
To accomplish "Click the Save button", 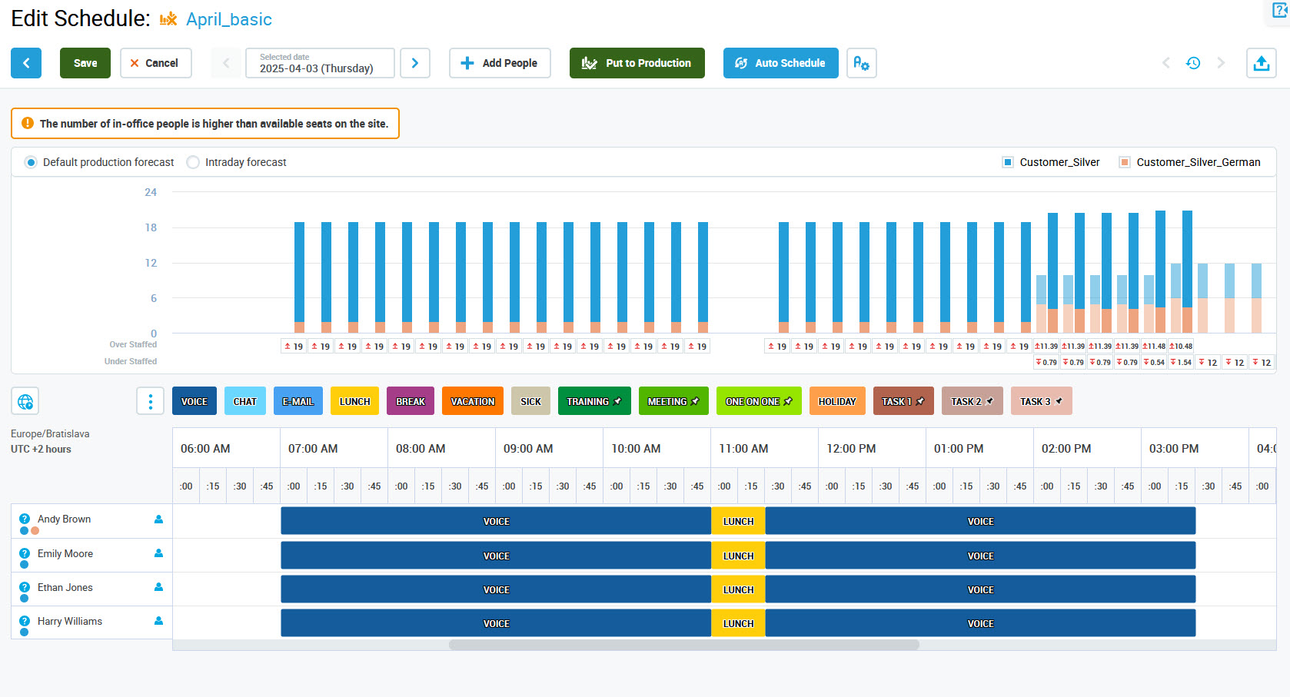I will 85,63.
